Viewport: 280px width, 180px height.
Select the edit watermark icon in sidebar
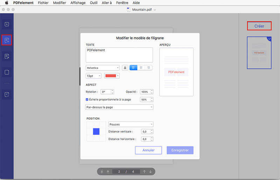(7, 57)
